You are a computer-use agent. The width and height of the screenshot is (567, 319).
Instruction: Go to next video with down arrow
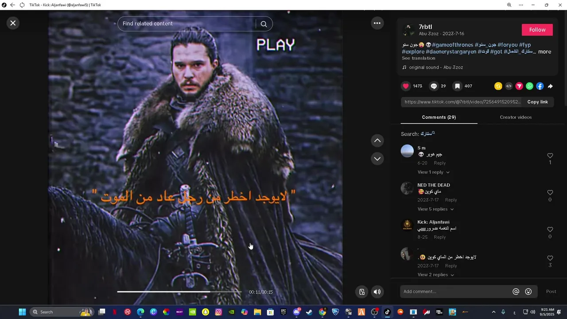coord(377,159)
